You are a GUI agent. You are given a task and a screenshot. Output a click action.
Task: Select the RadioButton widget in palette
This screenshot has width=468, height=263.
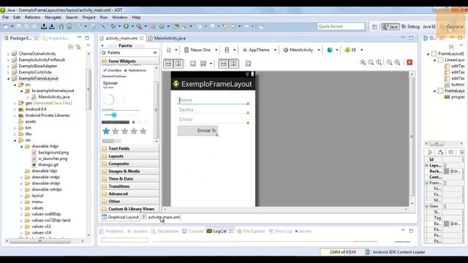pos(135,70)
